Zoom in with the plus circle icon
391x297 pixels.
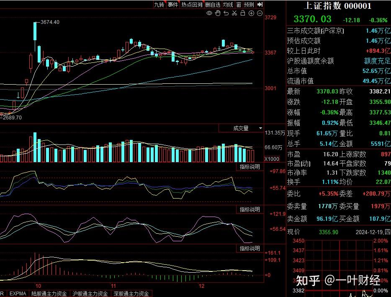pos(251,13)
